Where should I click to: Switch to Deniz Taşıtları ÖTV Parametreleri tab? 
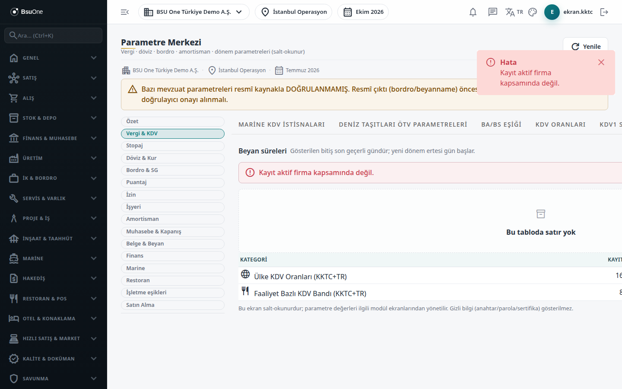click(403, 124)
